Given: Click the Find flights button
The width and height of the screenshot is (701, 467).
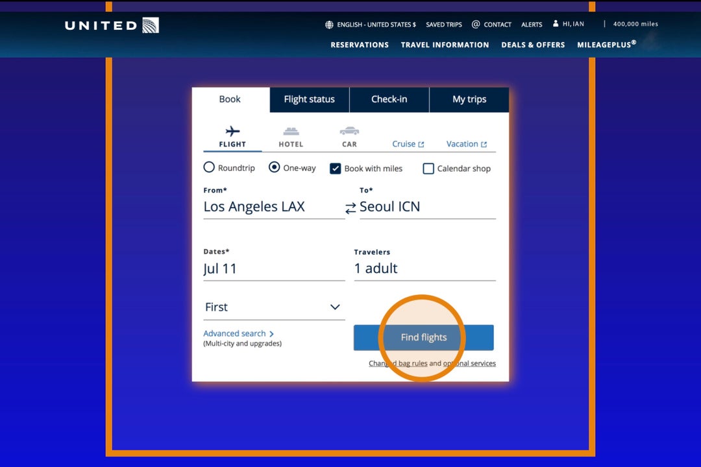Looking at the screenshot, I should [x=423, y=337].
